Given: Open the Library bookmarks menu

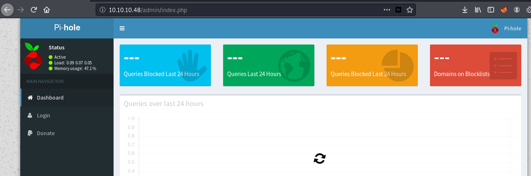Looking at the screenshot, I should pos(478,9).
